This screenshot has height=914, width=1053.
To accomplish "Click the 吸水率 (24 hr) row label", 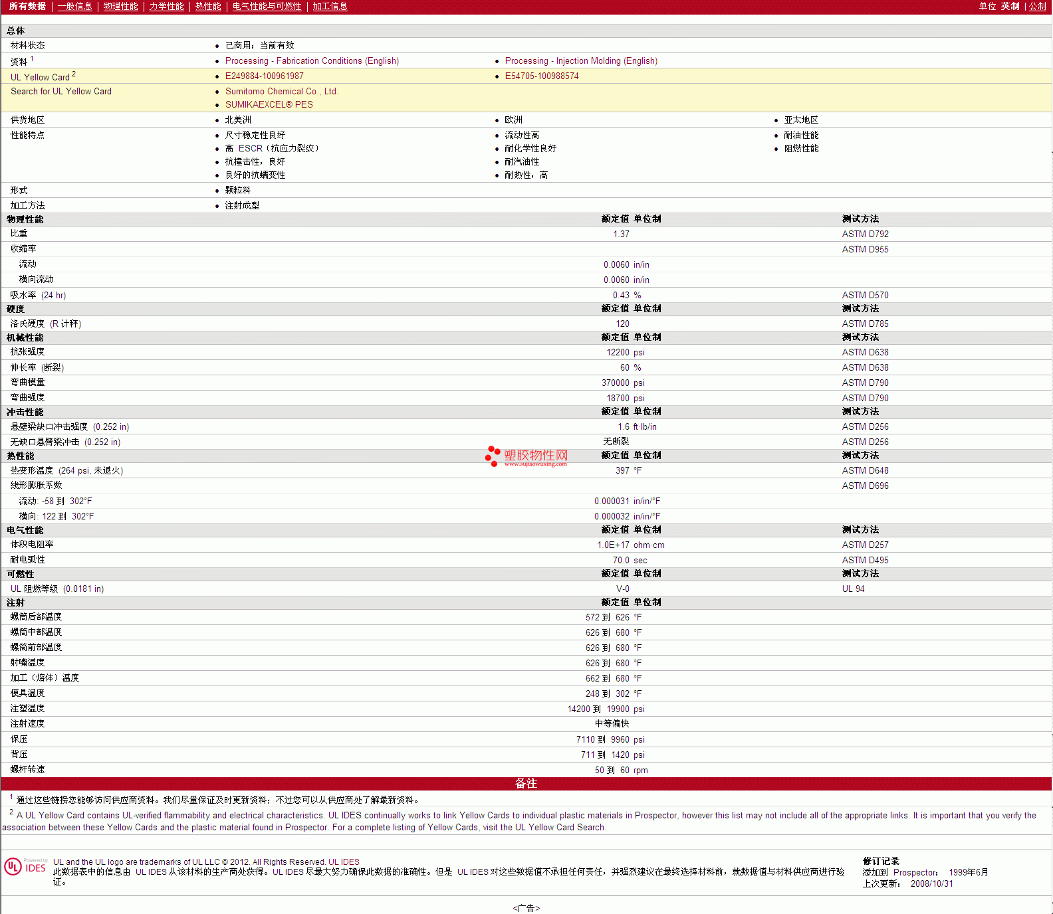I will coord(38,295).
